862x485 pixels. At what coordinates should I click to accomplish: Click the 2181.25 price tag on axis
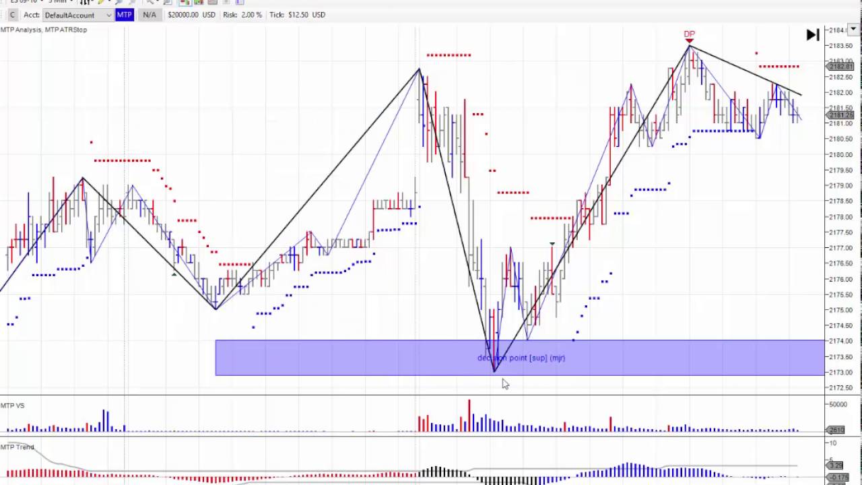(840, 115)
